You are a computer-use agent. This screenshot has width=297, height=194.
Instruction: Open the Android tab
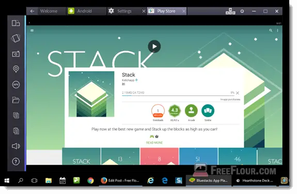[84, 11]
